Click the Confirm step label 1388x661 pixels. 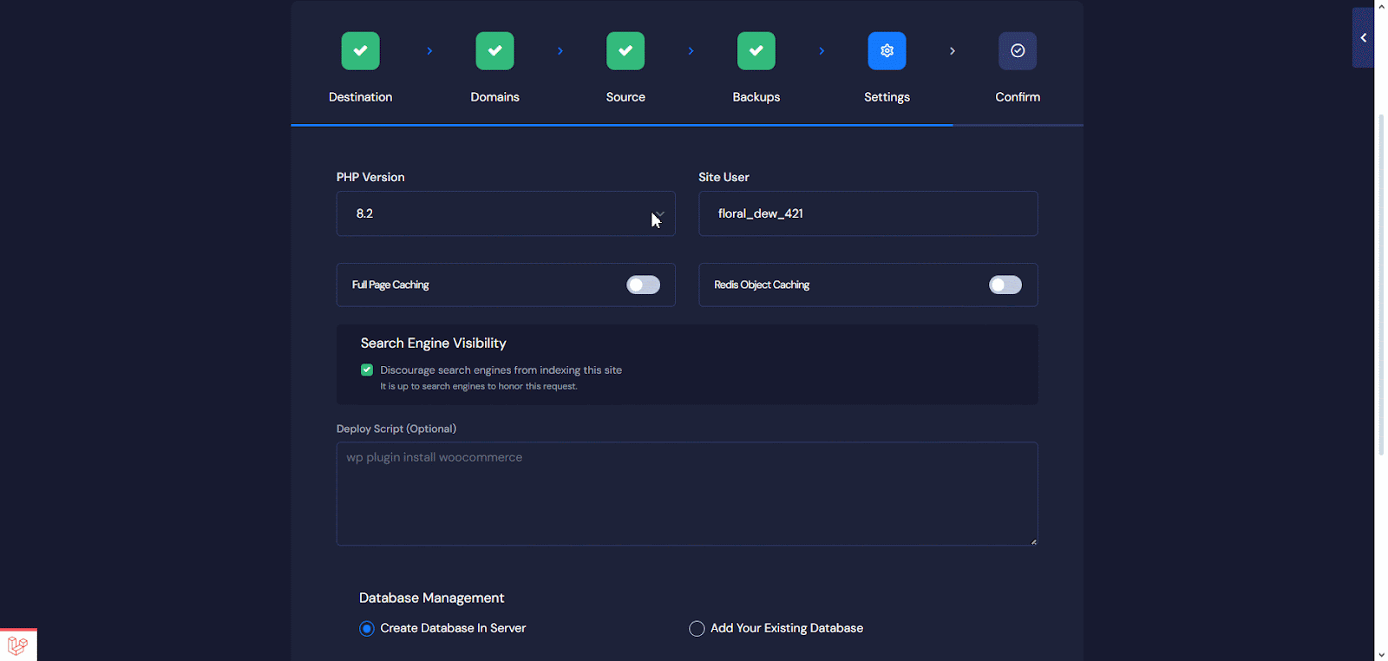1018,97
